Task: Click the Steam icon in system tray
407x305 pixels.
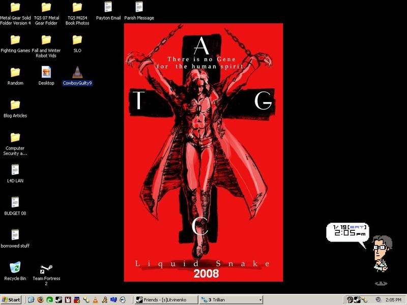Action: tap(357, 300)
